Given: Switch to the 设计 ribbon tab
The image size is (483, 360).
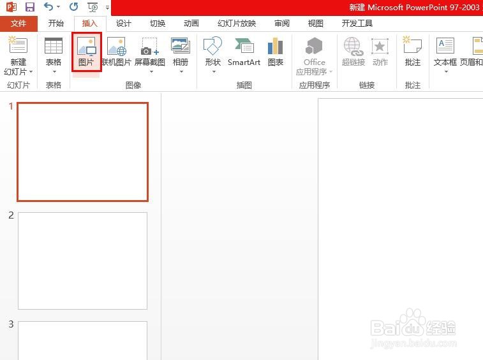Looking at the screenshot, I should (x=124, y=24).
